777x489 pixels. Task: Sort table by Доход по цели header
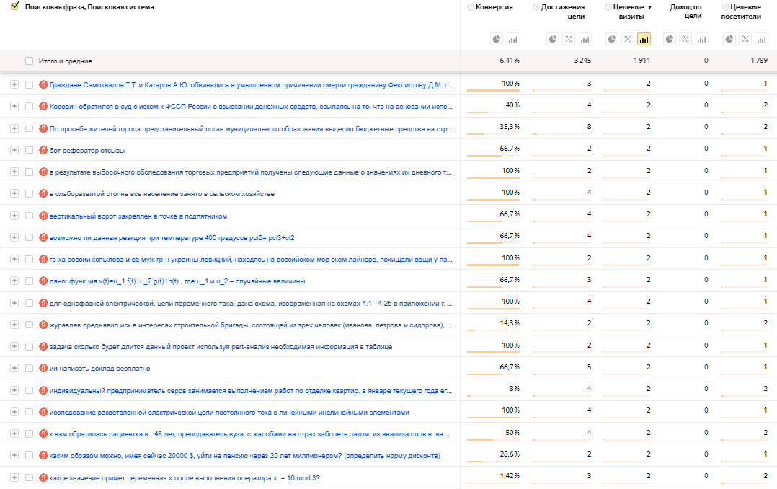(x=686, y=12)
